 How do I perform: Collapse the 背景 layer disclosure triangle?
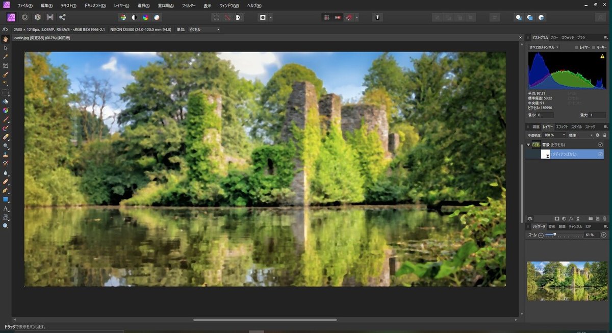(529, 145)
